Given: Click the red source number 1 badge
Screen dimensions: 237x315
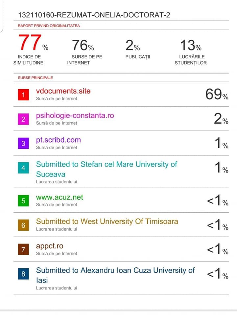Looking at the screenshot, I should click(x=23, y=94).
